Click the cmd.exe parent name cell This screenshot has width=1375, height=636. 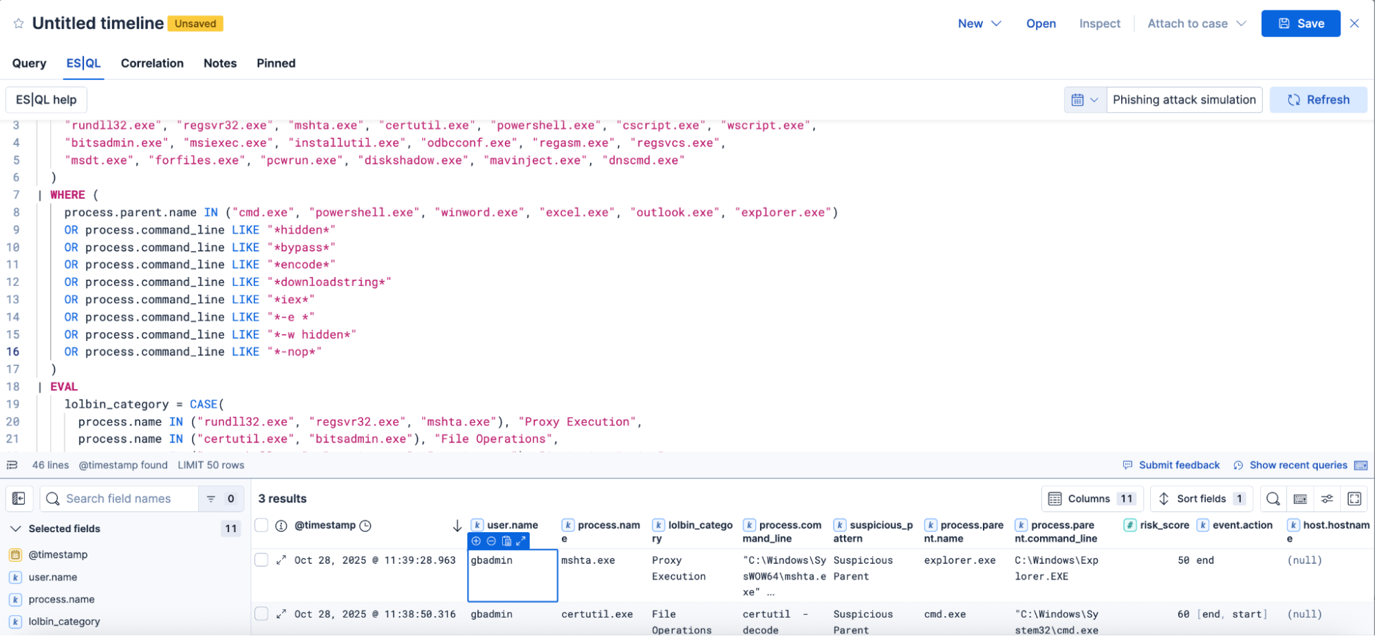944,614
